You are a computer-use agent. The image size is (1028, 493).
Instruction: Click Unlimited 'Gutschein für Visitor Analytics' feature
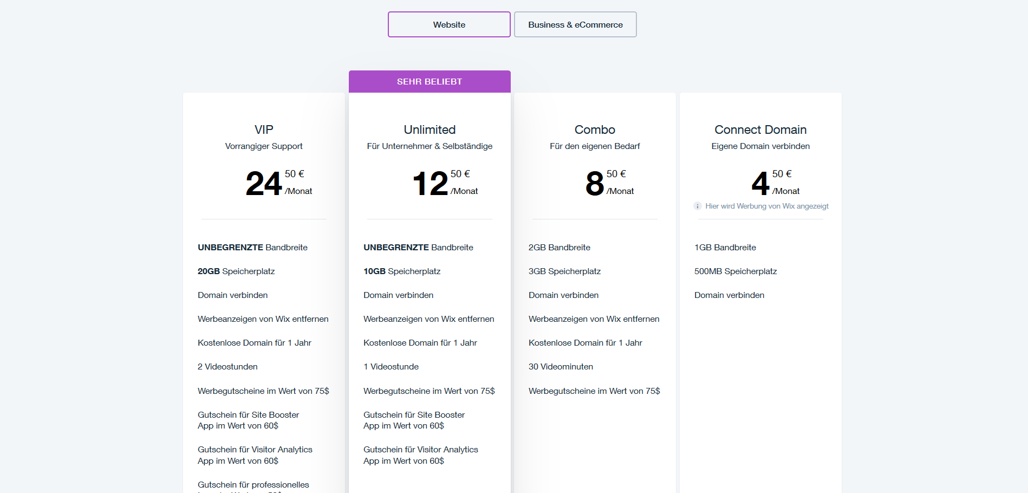pos(421,455)
